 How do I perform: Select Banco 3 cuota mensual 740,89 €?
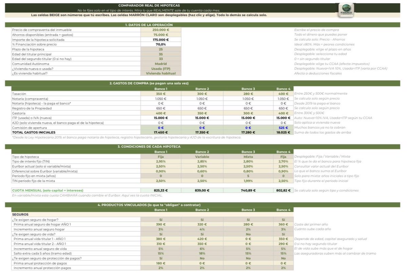[x=248, y=190]
